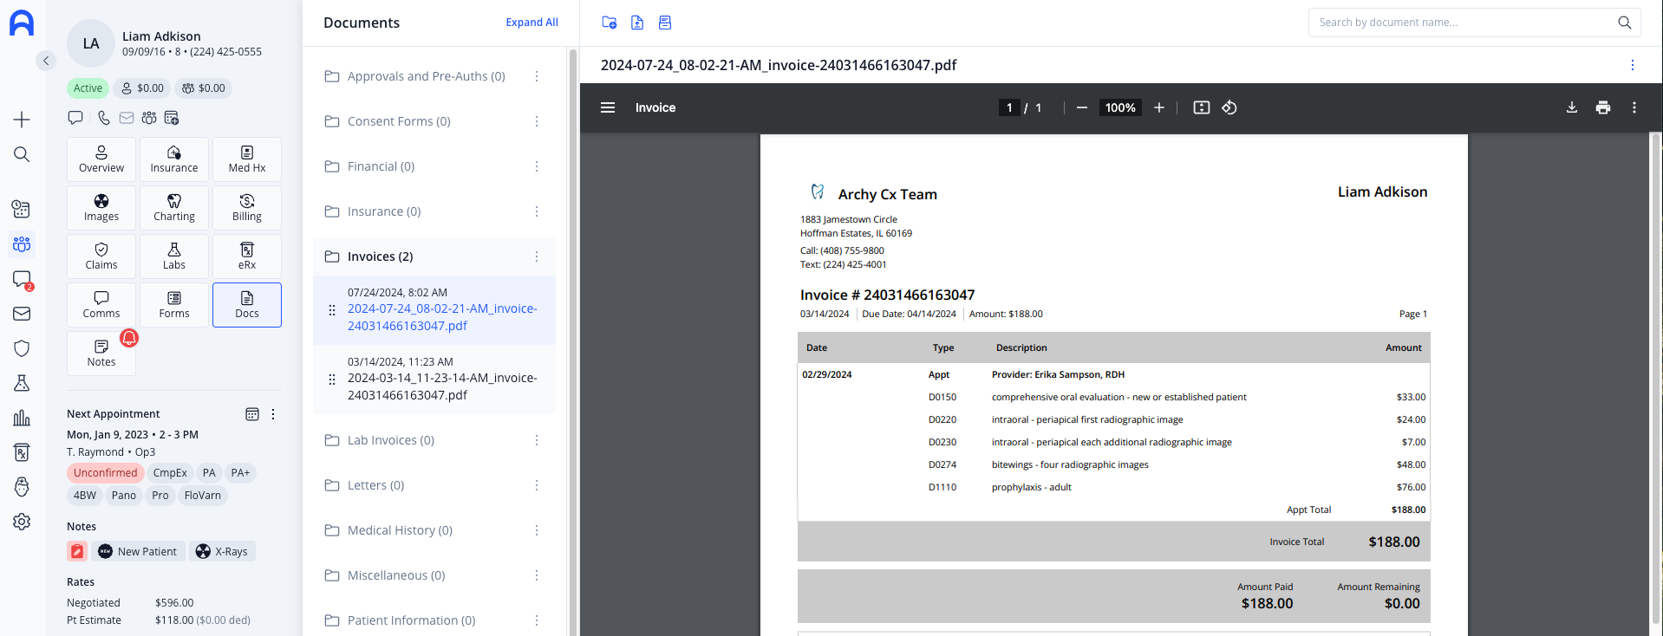Open the mail envelope icon in left rail
Image resolution: width=1663 pixels, height=636 pixels.
[x=22, y=314]
